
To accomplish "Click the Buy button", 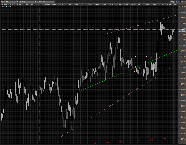I will 172,2.
